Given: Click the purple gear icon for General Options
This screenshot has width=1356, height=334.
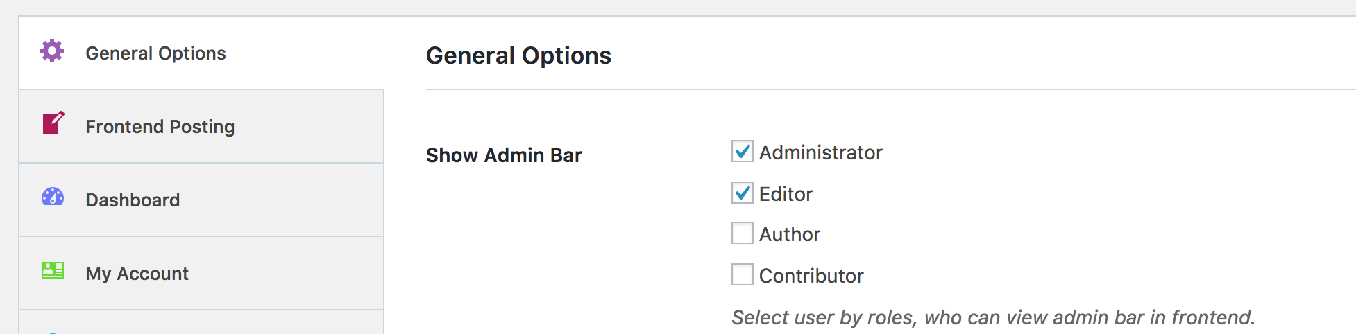Looking at the screenshot, I should coord(52,51).
